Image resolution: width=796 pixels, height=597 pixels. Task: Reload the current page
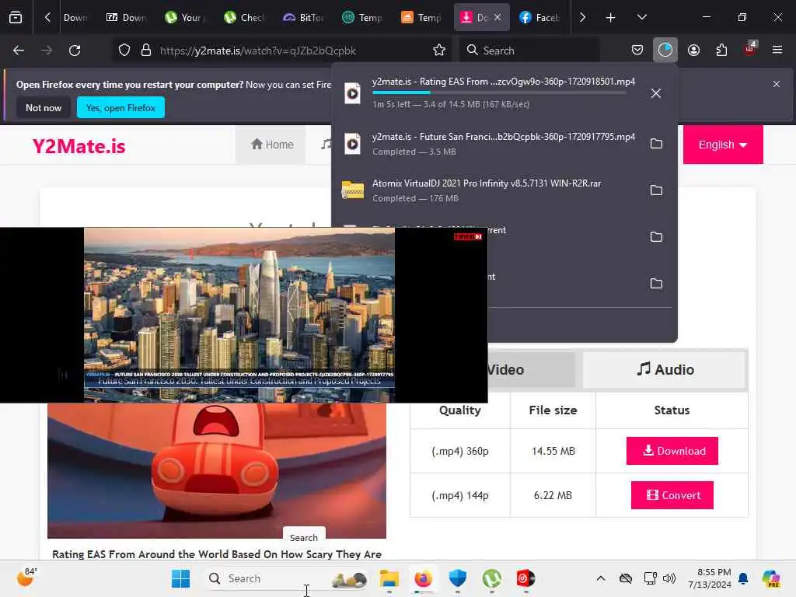coord(75,51)
